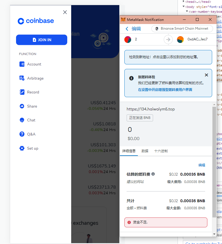Viewport: 222px width, 244px height.
Task: Click the Record icon in sidebar
Action: click(x=22, y=92)
